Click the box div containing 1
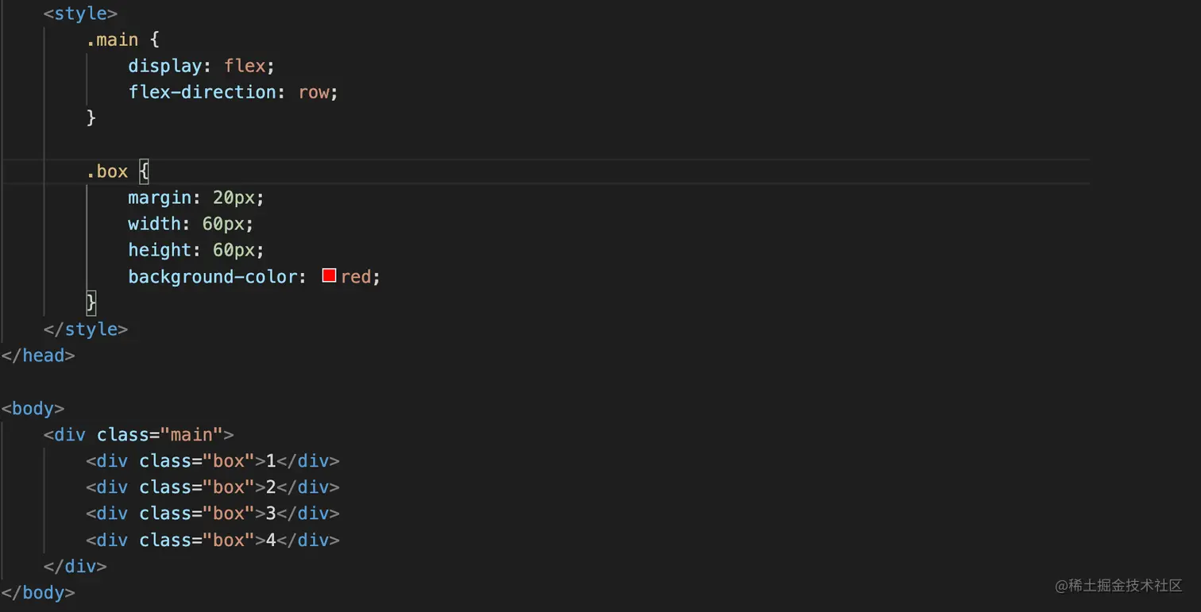The height and width of the screenshot is (612, 1201). pos(212,460)
